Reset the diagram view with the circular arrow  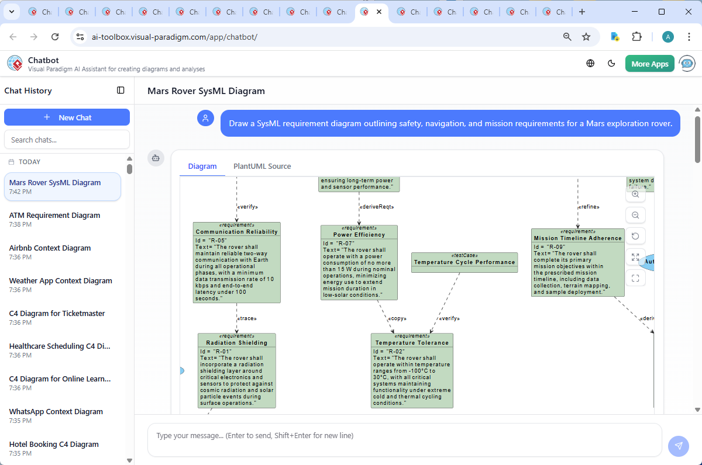635,235
